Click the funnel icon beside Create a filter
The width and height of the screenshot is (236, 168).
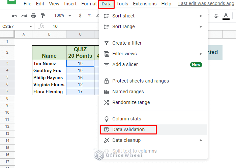[107, 43]
